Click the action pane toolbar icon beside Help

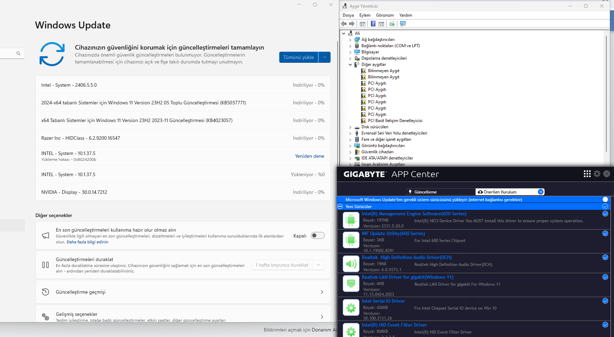pyautogui.click(x=381, y=24)
